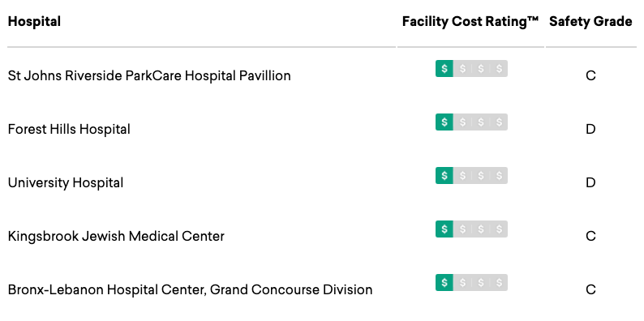Click the green dollar sign in Kingsbrook row
The width and height of the screenshot is (644, 321).
pyautogui.click(x=444, y=229)
